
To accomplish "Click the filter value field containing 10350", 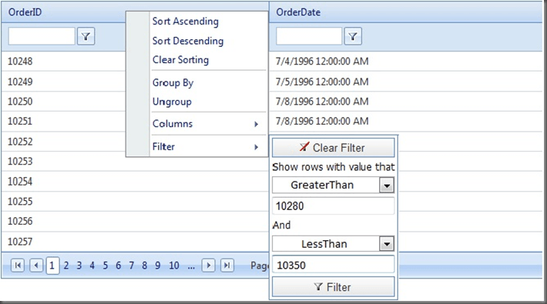I will click(x=333, y=265).
